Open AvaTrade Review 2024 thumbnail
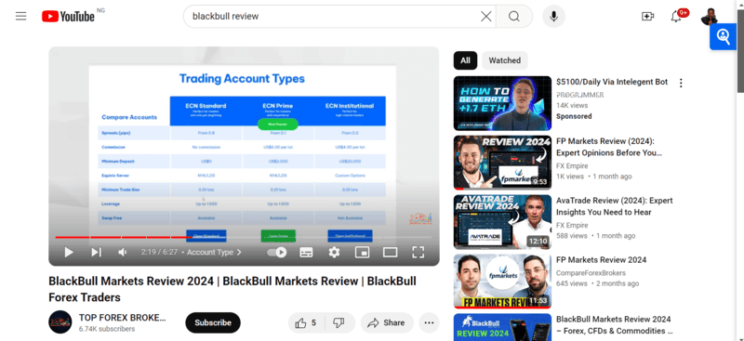744x341 pixels. point(502,222)
